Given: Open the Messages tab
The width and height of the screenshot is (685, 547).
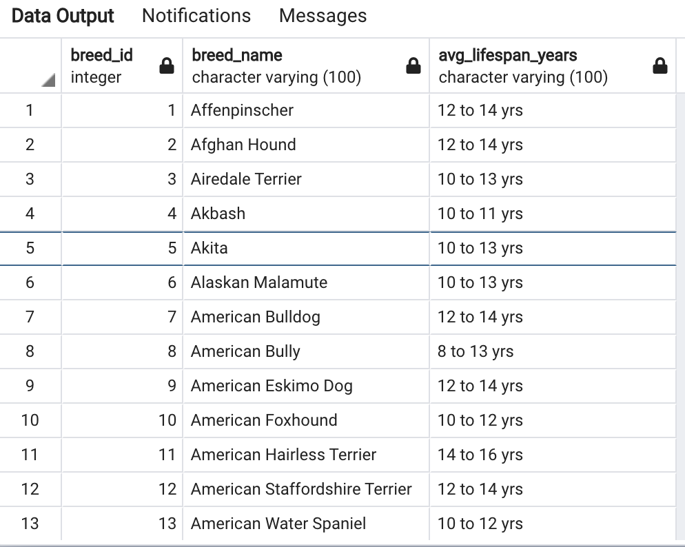Looking at the screenshot, I should click(323, 15).
